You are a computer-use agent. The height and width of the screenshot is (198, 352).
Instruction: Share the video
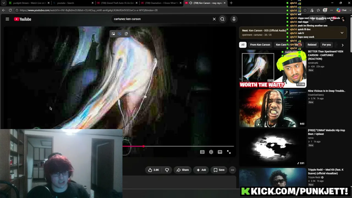pyautogui.click(x=183, y=170)
